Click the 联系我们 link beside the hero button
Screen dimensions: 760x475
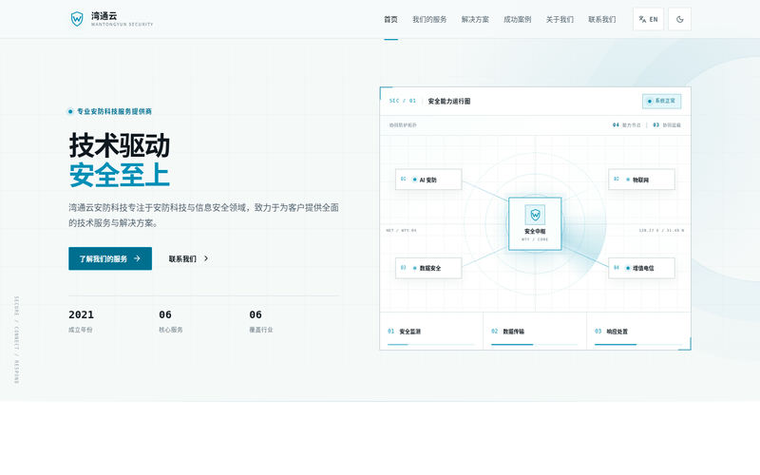coord(188,258)
